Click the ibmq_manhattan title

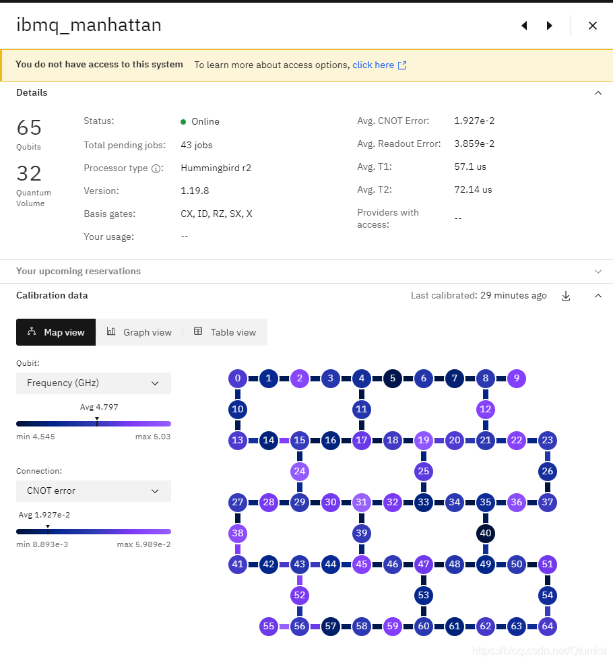(89, 25)
